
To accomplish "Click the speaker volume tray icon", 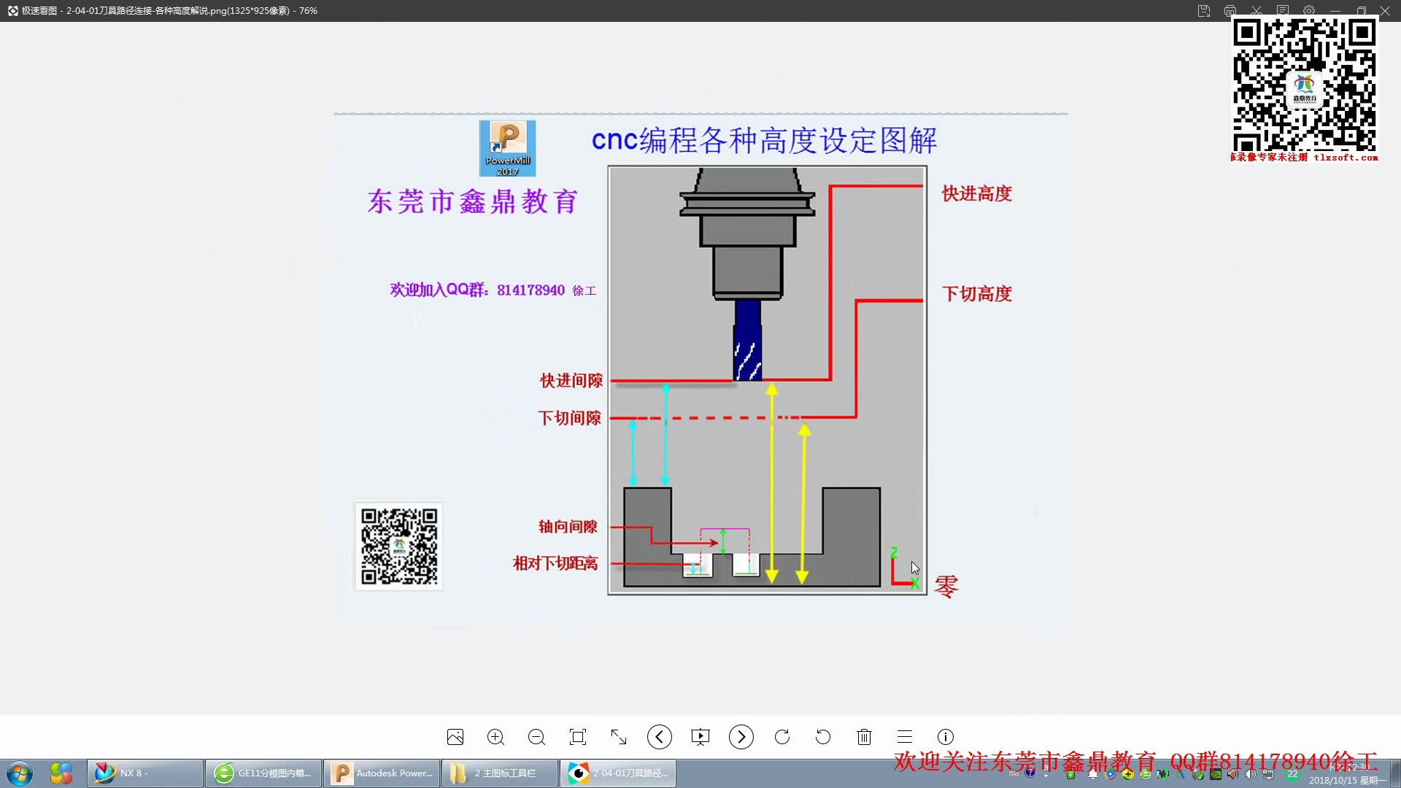I will tap(1251, 774).
